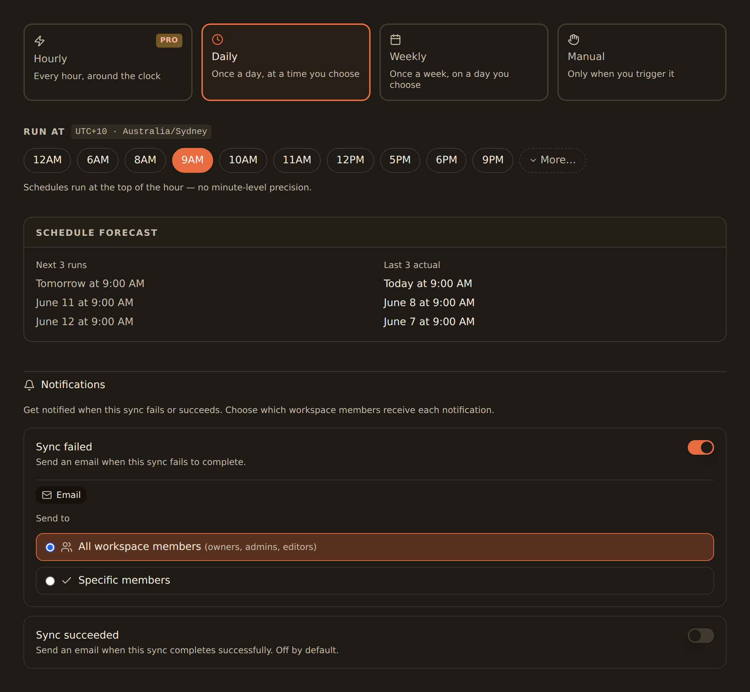Select the Hourly schedule card
This screenshot has height=692, width=750.
pyautogui.click(x=108, y=62)
